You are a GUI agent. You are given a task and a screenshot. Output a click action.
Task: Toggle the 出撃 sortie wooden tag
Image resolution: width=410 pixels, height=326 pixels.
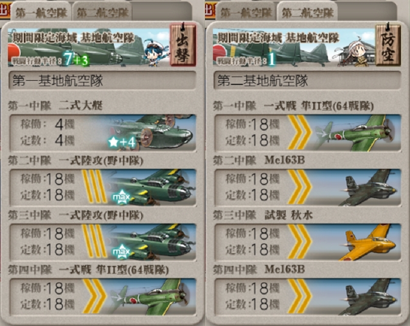[183, 44]
